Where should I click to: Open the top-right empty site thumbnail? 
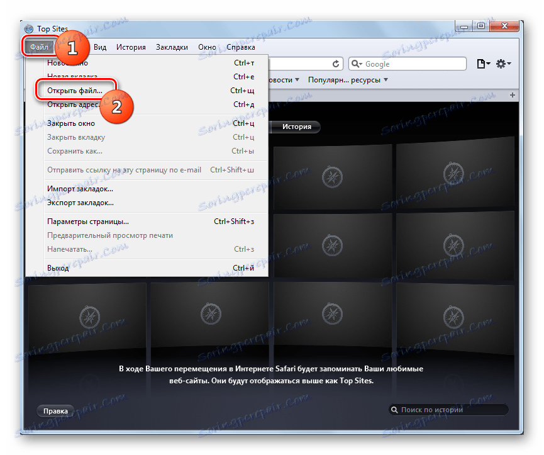click(x=455, y=172)
